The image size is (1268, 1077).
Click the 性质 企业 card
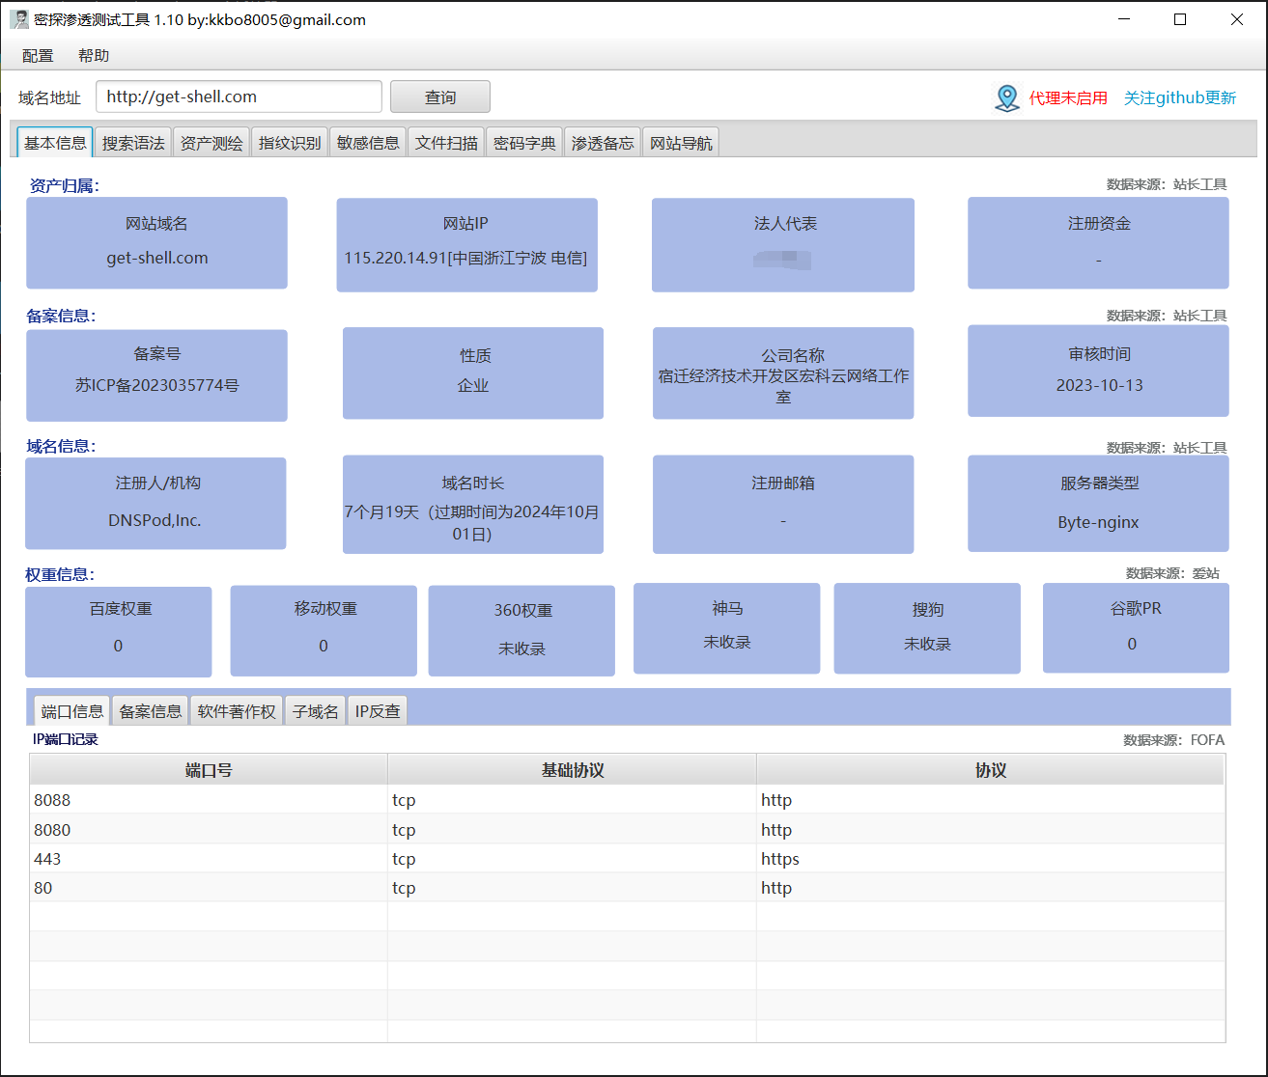(x=473, y=373)
